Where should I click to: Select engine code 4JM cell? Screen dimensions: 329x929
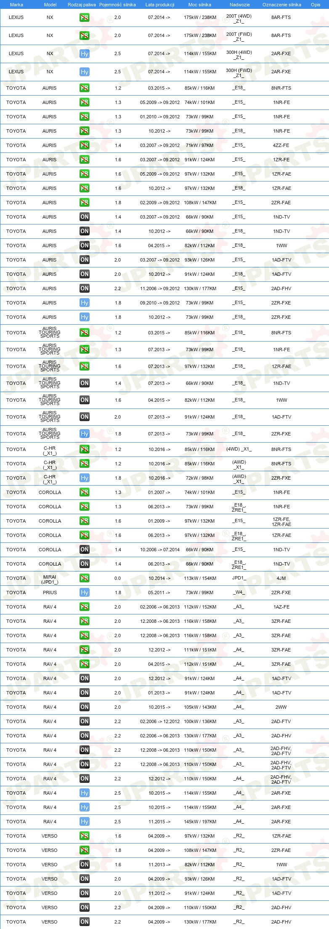(281, 578)
